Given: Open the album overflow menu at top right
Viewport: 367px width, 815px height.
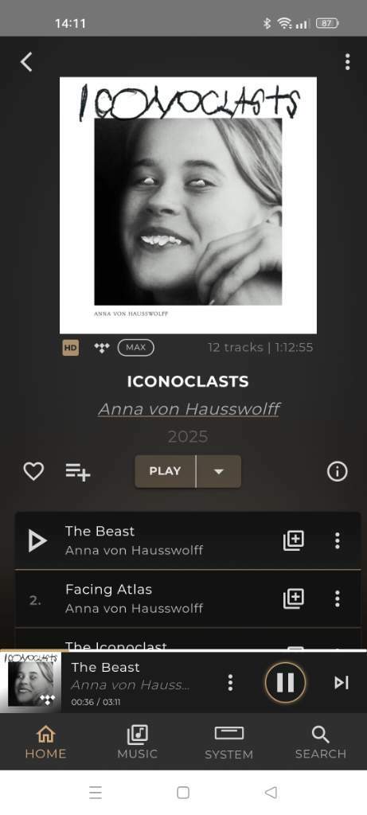Looking at the screenshot, I should click(347, 62).
